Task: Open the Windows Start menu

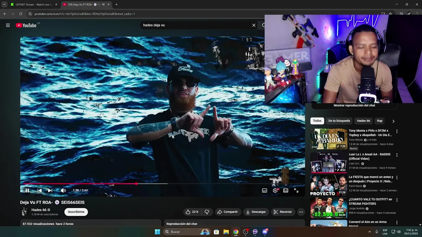Action: pyautogui.click(x=157, y=232)
